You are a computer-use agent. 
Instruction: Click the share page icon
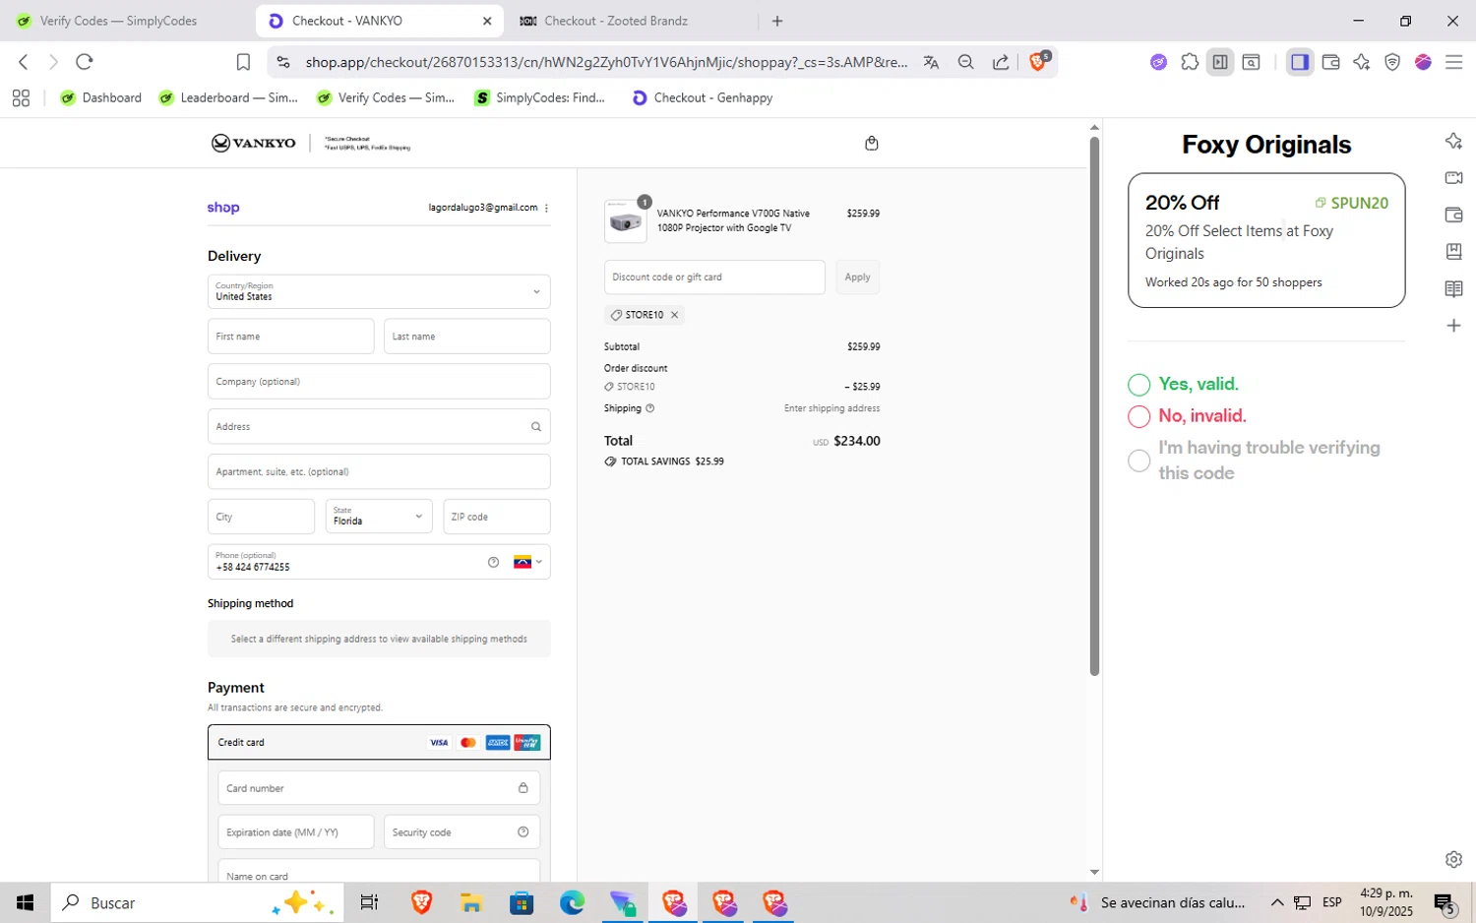(x=1001, y=62)
